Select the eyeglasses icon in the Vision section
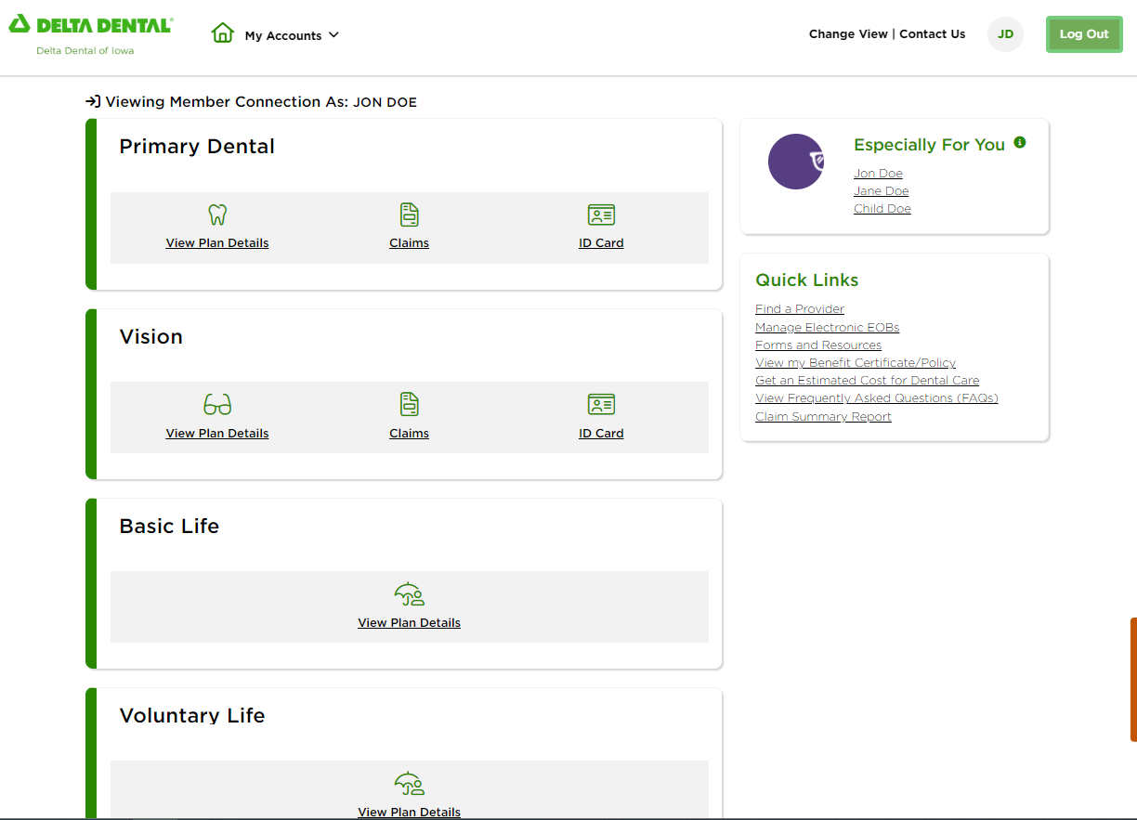Viewport: 1137px width, 820px height. click(216, 404)
